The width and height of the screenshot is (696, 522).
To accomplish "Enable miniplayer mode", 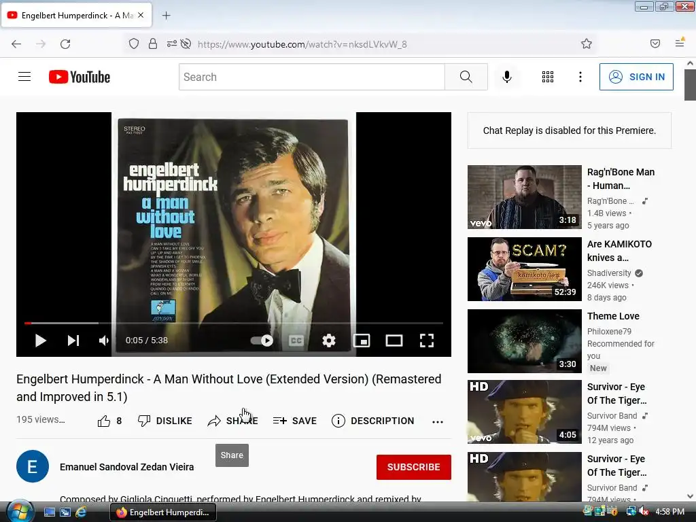I will (362, 341).
